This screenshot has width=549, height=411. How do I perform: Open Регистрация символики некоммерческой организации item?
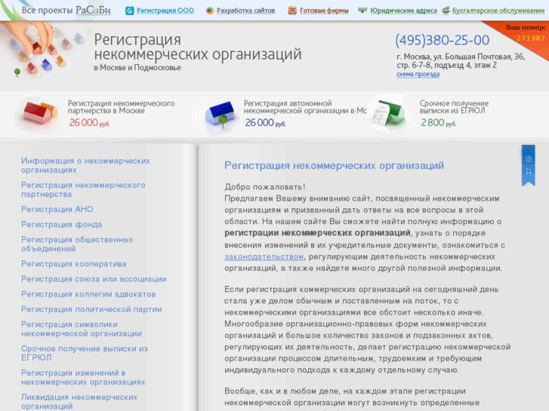point(82,329)
